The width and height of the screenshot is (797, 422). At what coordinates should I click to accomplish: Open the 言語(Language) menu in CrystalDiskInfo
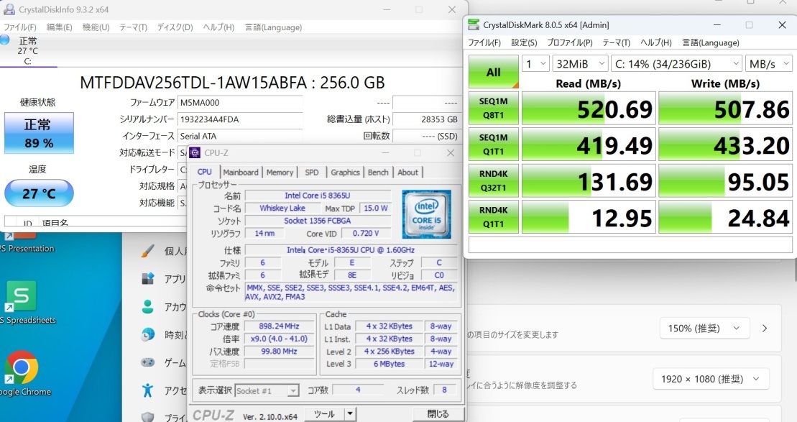click(x=274, y=27)
